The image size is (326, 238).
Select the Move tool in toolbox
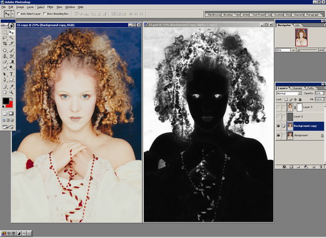pos(11,32)
